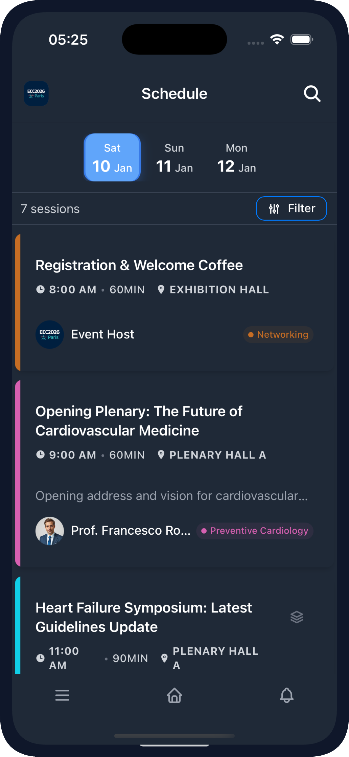
Task: Open search with the magnifier icon
Action: [x=312, y=94]
